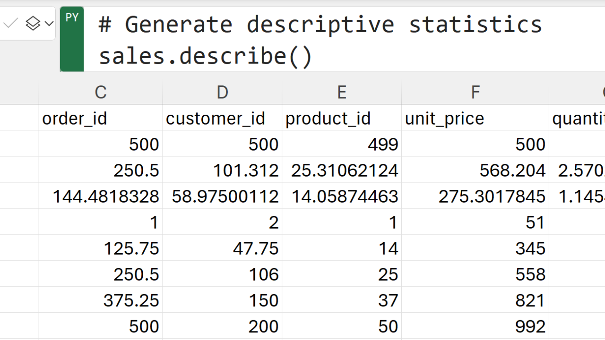Click the stacked-layers Python output icon
Image resolution: width=605 pixels, height=340 pixels.
click(33, 23)
